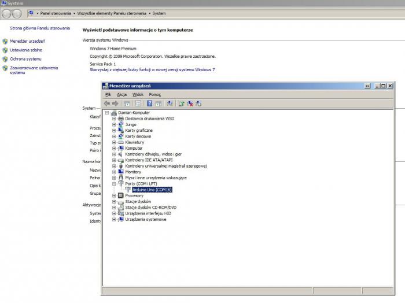Click the show/hide console tree toolbar icon
This screenshot has width=405, height=303.
pyautogui.click(x=127, y=104)
